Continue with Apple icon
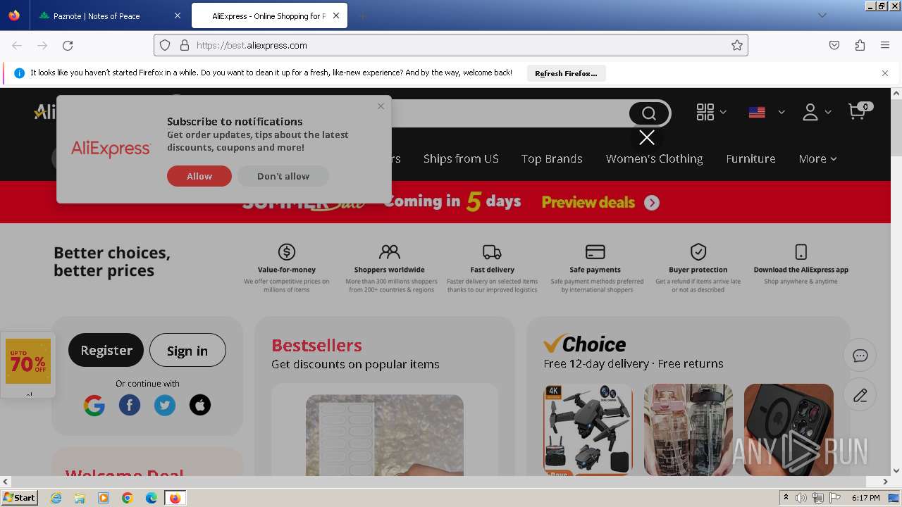Image resolution: width=902 pixels, height=507 pixels. [200, 405]
